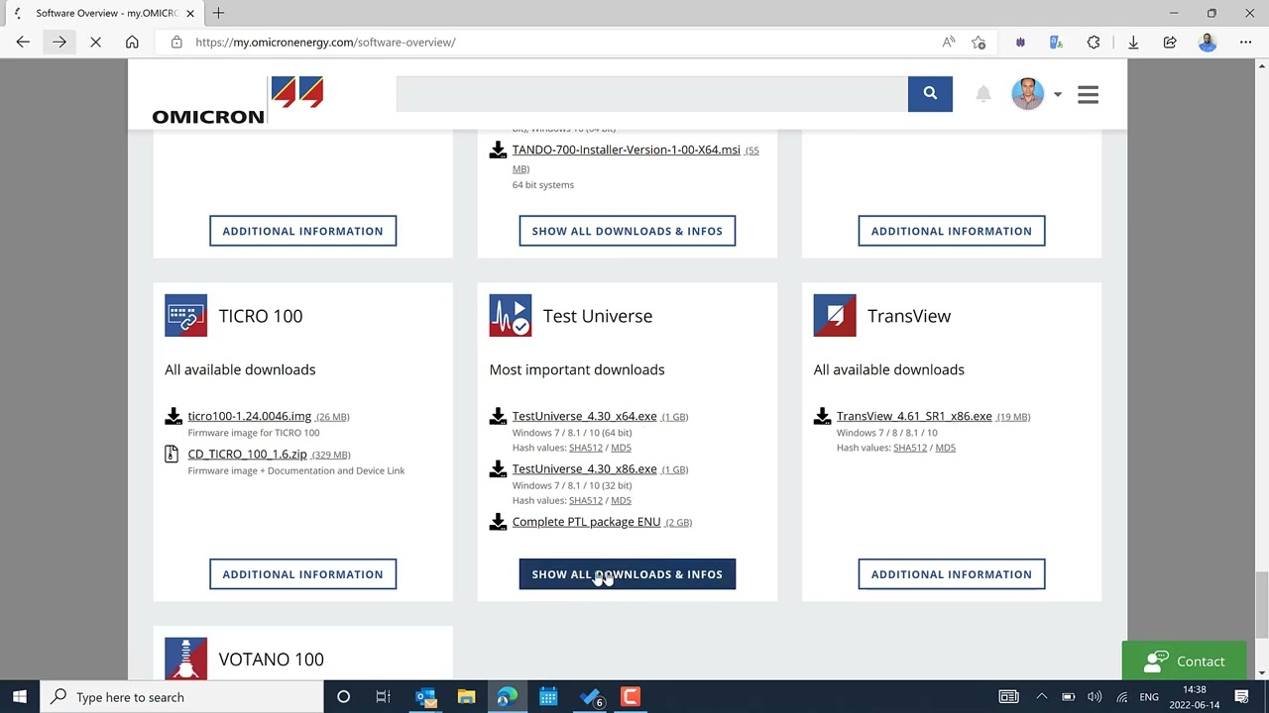Click the TransView product icon
Viewport: 1269px width, 713px height.
coord(834,316)
